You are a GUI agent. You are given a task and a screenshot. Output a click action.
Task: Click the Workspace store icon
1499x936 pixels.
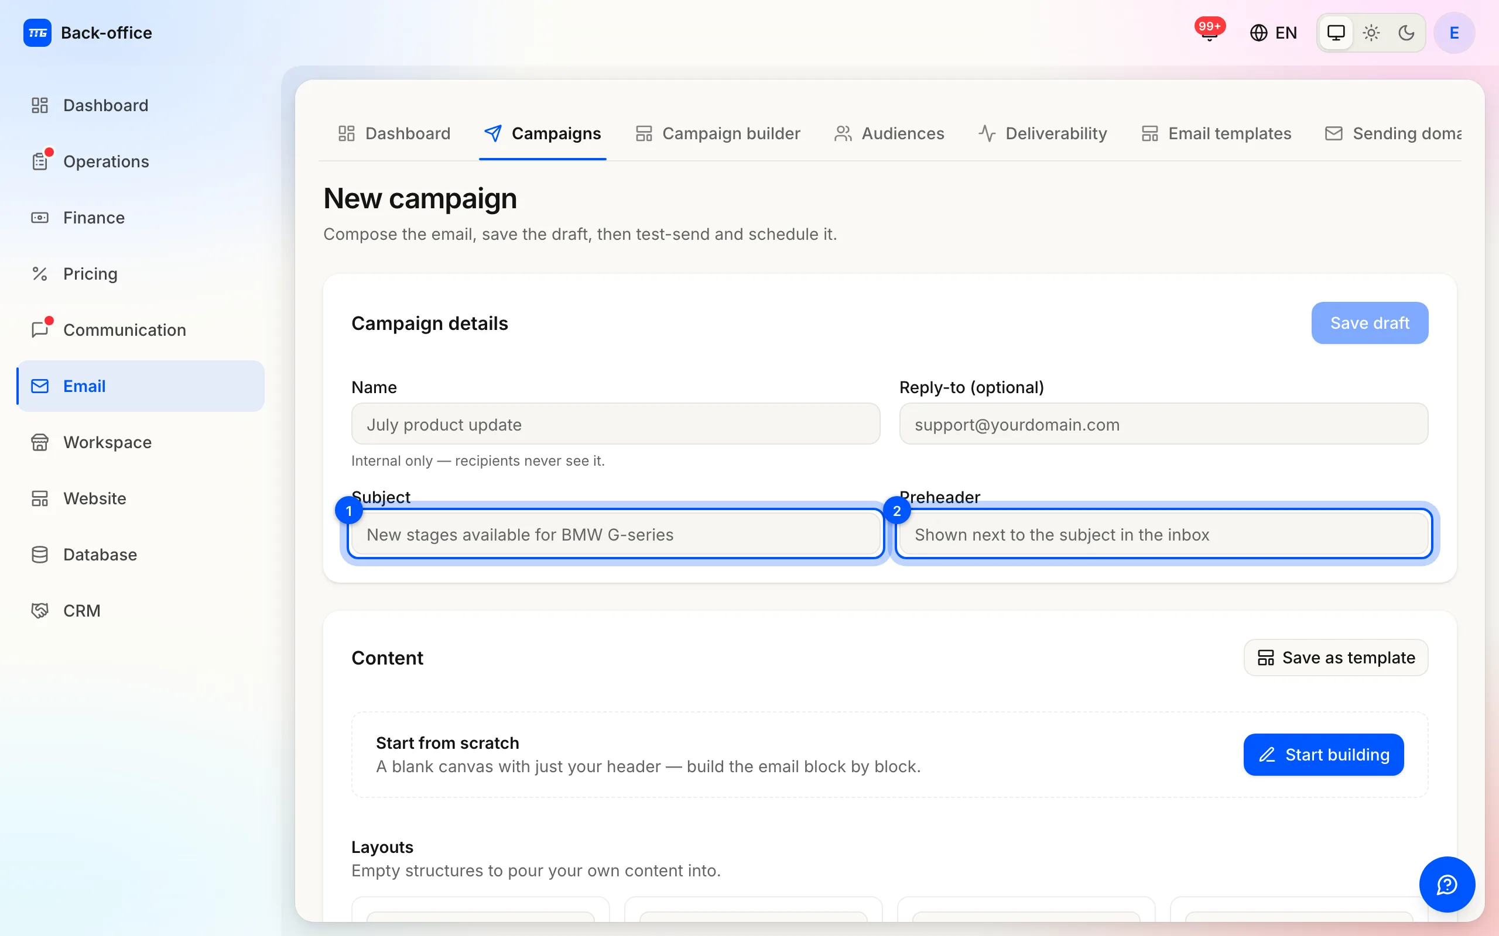(40, 442)
